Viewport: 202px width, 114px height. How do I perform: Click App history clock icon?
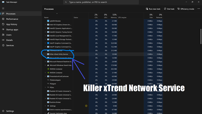pyautogui.click(x=3, y=24)
